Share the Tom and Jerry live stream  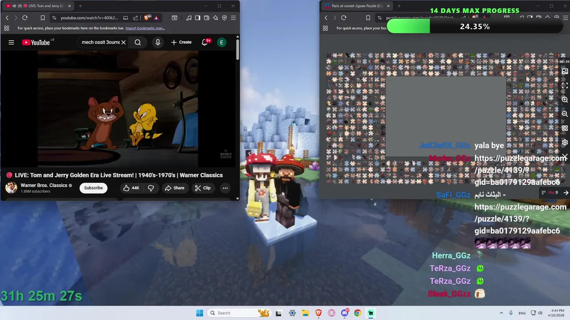pos(175,188)
